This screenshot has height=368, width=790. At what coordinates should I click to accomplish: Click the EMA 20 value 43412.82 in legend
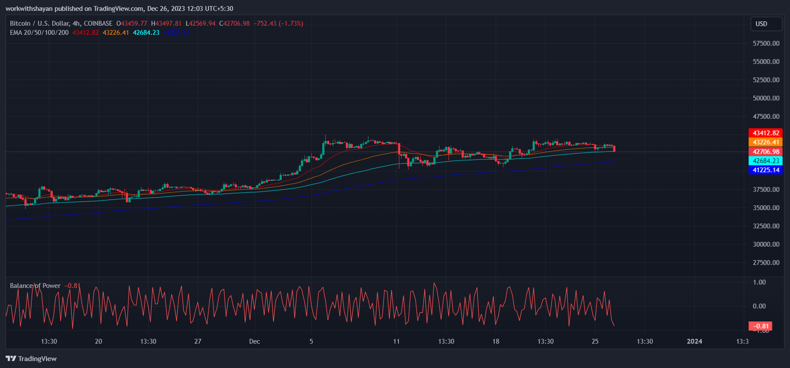point(85,33)
